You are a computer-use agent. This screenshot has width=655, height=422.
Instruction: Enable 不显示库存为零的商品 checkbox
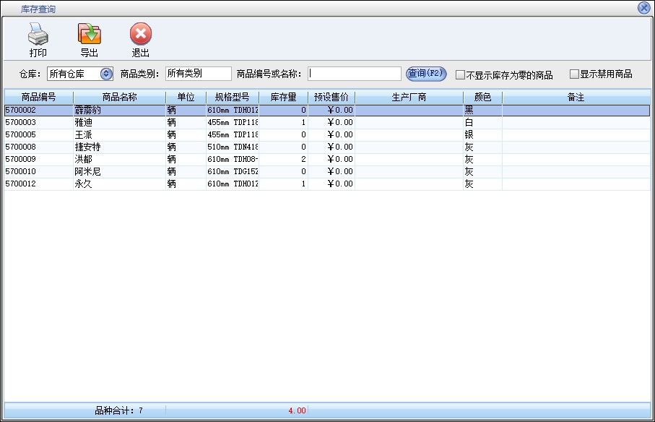pyautogui.click(x=460, y=74)
